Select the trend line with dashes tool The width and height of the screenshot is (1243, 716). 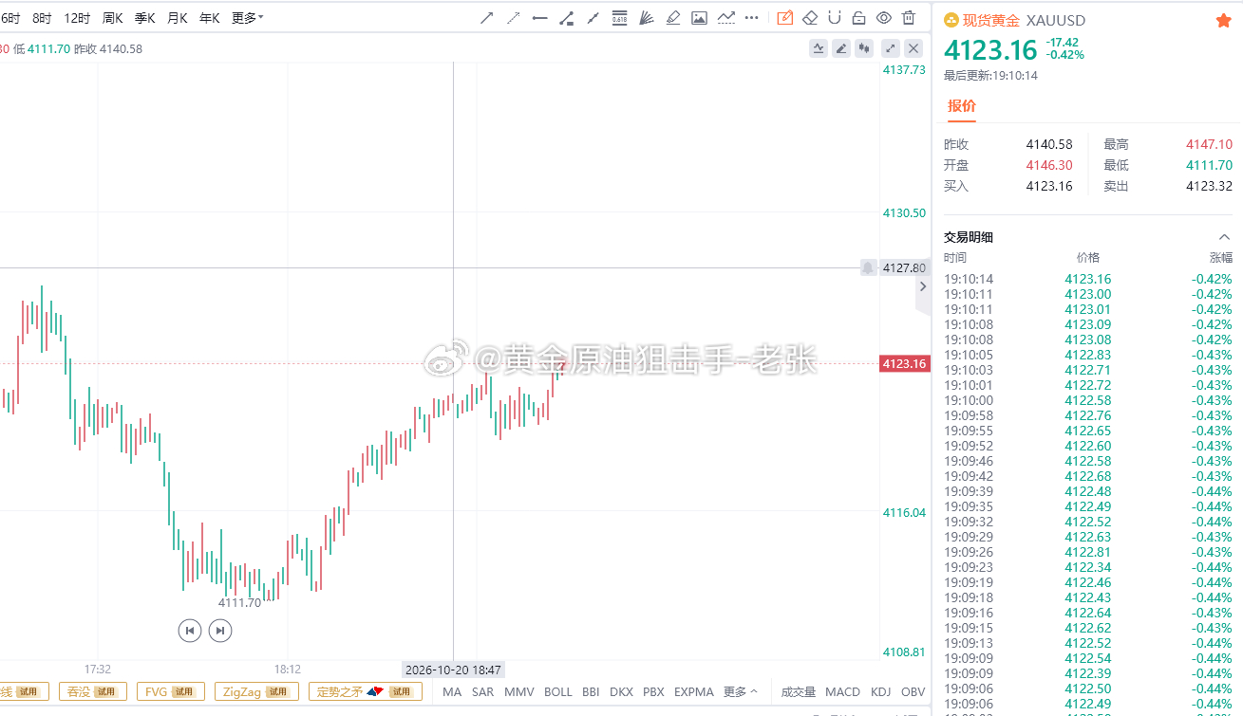pyautogui.click(x=725, y=17)
